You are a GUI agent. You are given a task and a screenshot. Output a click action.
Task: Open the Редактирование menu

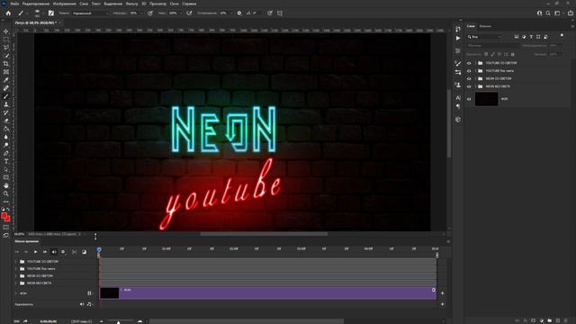pos(36,4)
